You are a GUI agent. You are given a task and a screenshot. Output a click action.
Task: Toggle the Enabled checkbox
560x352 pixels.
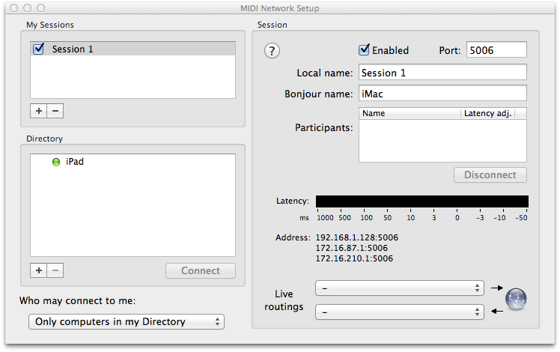[364, 49]
